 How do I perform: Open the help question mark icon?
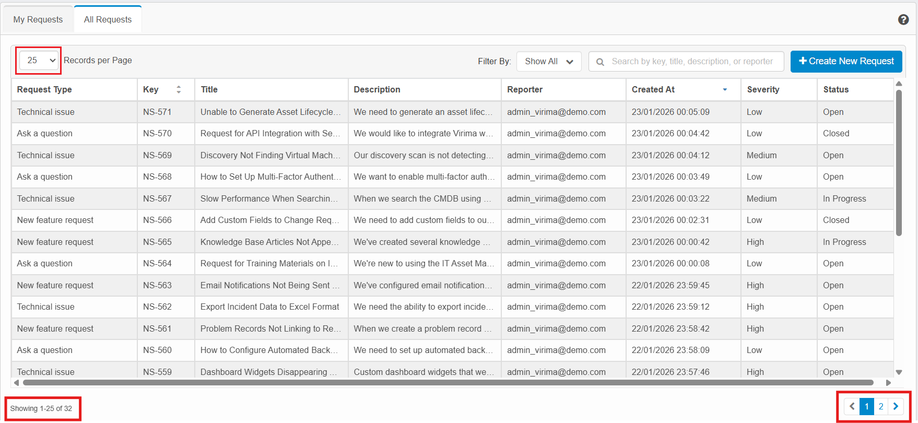(x=903, y=19)
